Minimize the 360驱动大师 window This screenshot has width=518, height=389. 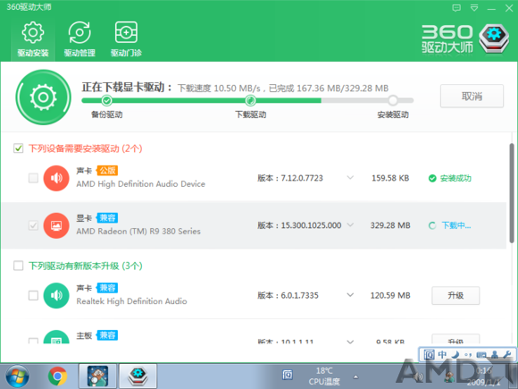pyautogui.click(x=491, y=8)
